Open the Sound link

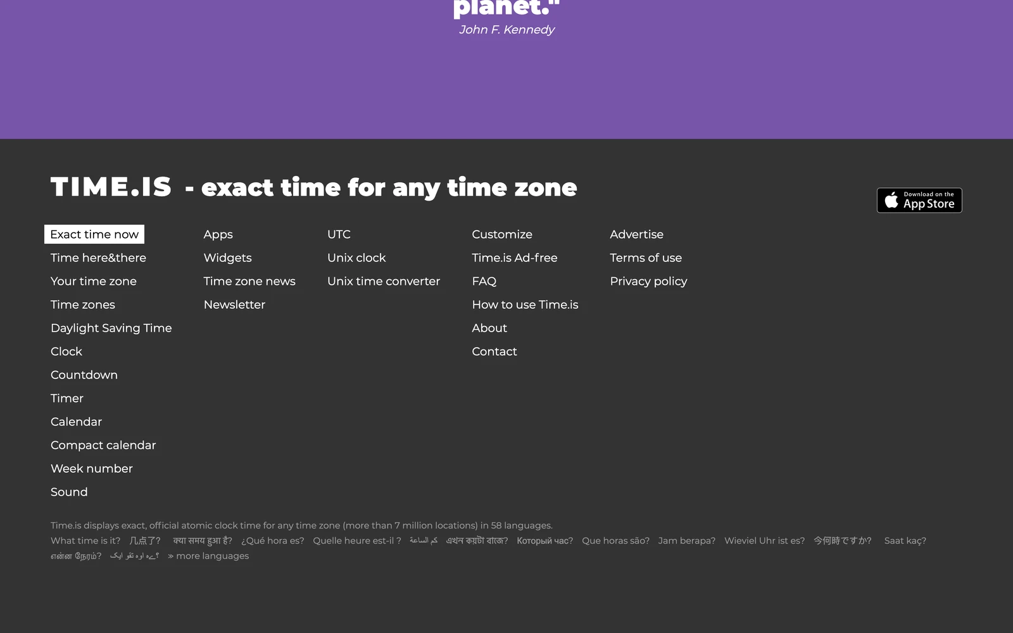[x=69, y=492]
